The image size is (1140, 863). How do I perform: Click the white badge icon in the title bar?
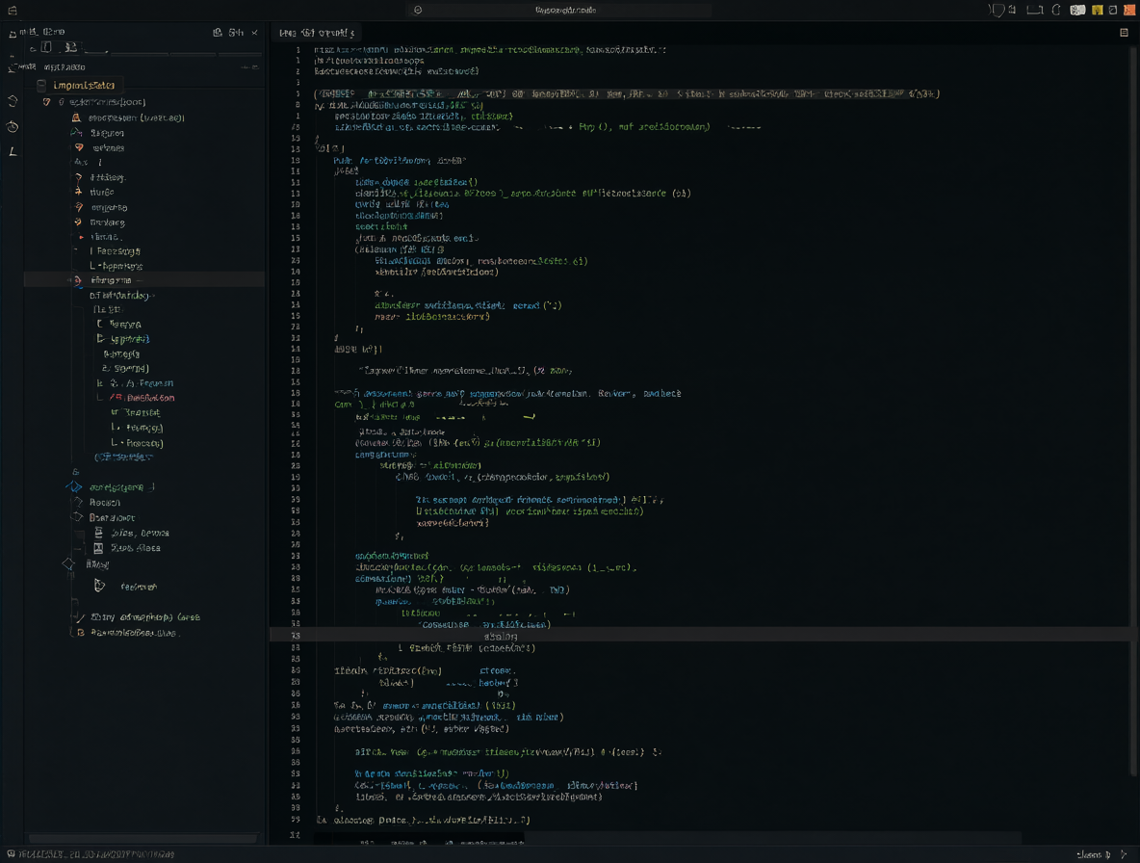1077,11
